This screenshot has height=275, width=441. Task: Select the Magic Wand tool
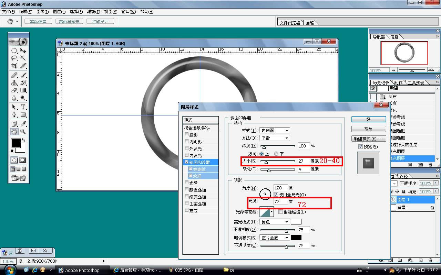[x=23, y=58]
